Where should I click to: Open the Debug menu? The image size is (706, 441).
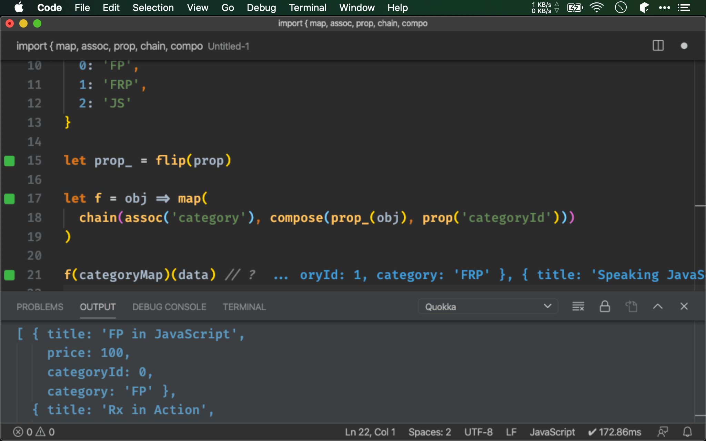[261, 8]
